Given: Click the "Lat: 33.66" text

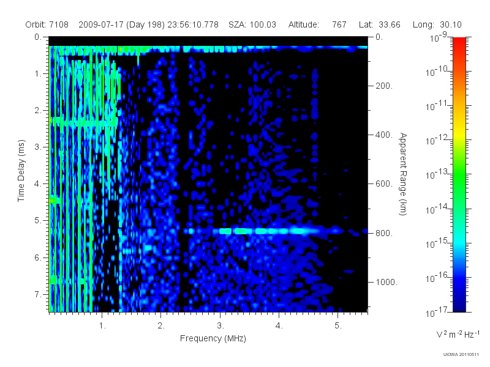Looking at the screenshot, I should pos(379,24).
